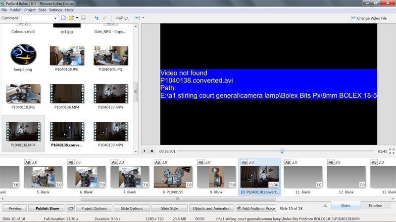Select the P1040109.JPG thumbnail
The image size is (396, 222).
110,56
